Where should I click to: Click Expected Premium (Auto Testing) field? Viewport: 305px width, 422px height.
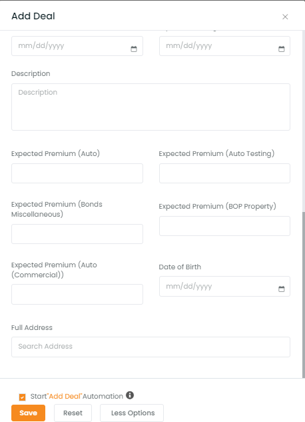pos(224,173)
